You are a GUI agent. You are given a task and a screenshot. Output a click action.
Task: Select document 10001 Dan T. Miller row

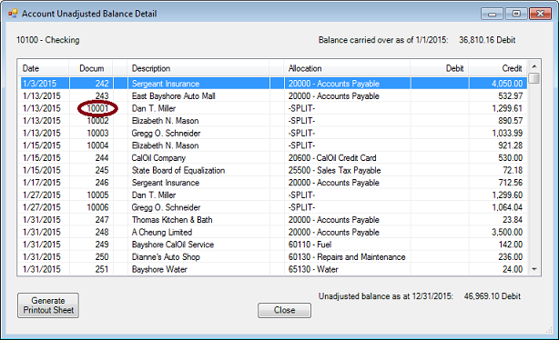[x=273, y=108]
